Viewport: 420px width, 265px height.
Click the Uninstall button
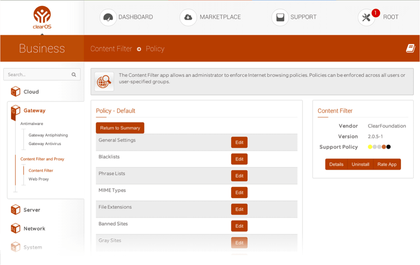click(360, 164)
